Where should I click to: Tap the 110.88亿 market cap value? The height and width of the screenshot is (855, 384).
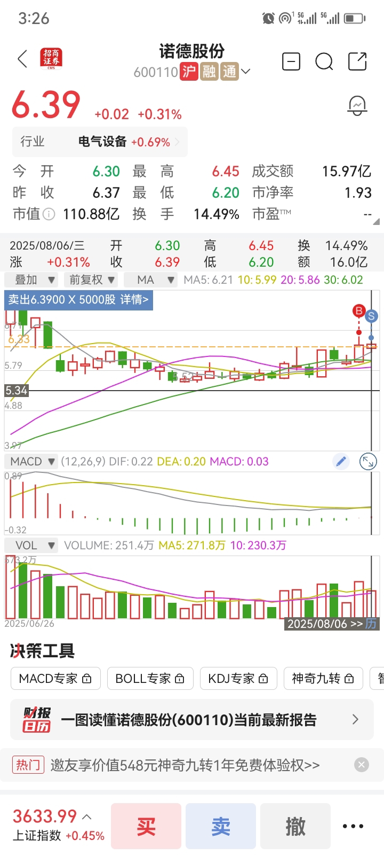coord(91,214)
